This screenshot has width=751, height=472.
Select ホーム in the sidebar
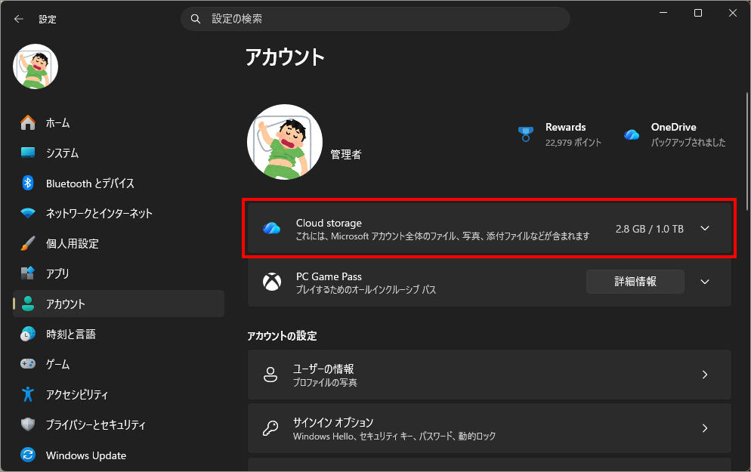click(57, 122)
